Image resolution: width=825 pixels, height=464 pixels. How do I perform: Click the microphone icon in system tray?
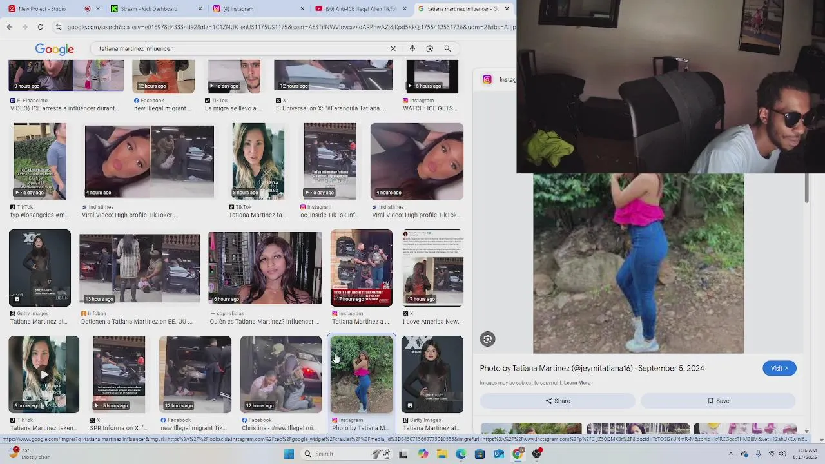click(x=758, y=454)
